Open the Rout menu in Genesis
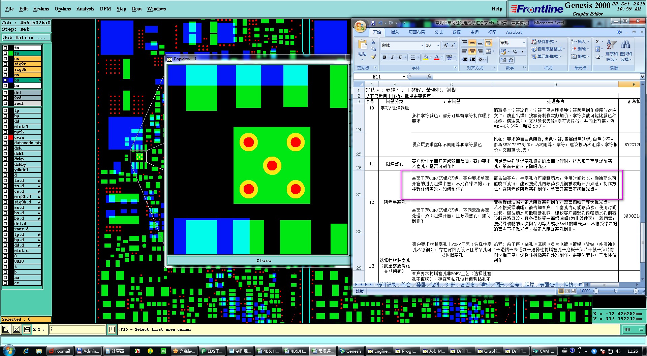 137,9
